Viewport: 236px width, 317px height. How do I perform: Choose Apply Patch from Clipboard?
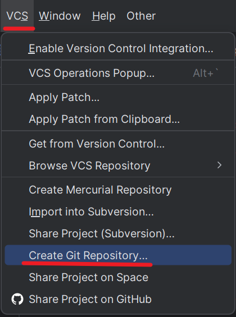click(x=118, y=119)
